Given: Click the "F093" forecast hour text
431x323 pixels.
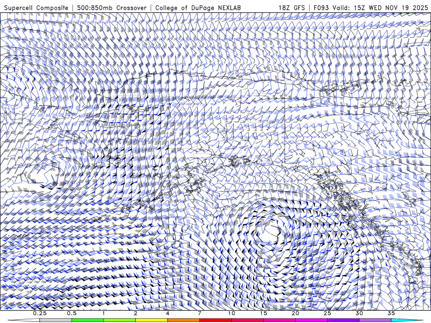Looking at the screenshot, I should [322, 8].
